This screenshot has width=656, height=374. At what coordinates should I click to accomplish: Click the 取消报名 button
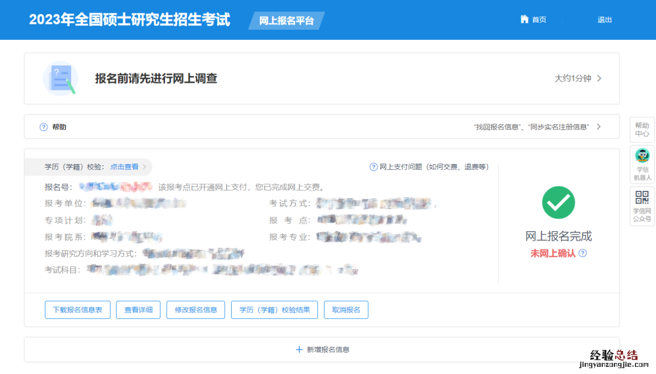coord(346,310)
